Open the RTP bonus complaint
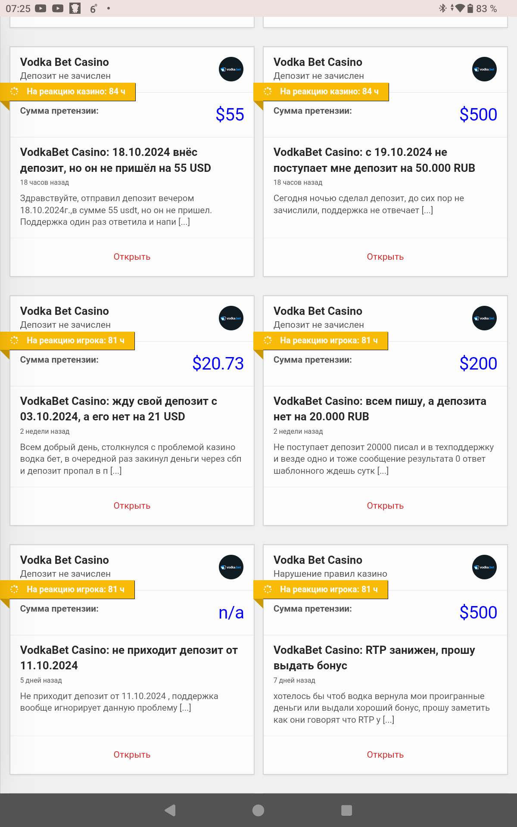517x827 pixels. point(385,755)
